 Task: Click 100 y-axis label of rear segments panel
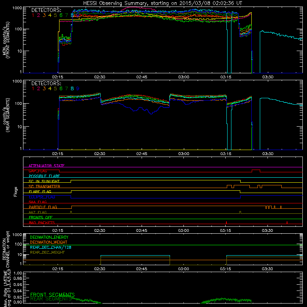(x=18, y=103)
